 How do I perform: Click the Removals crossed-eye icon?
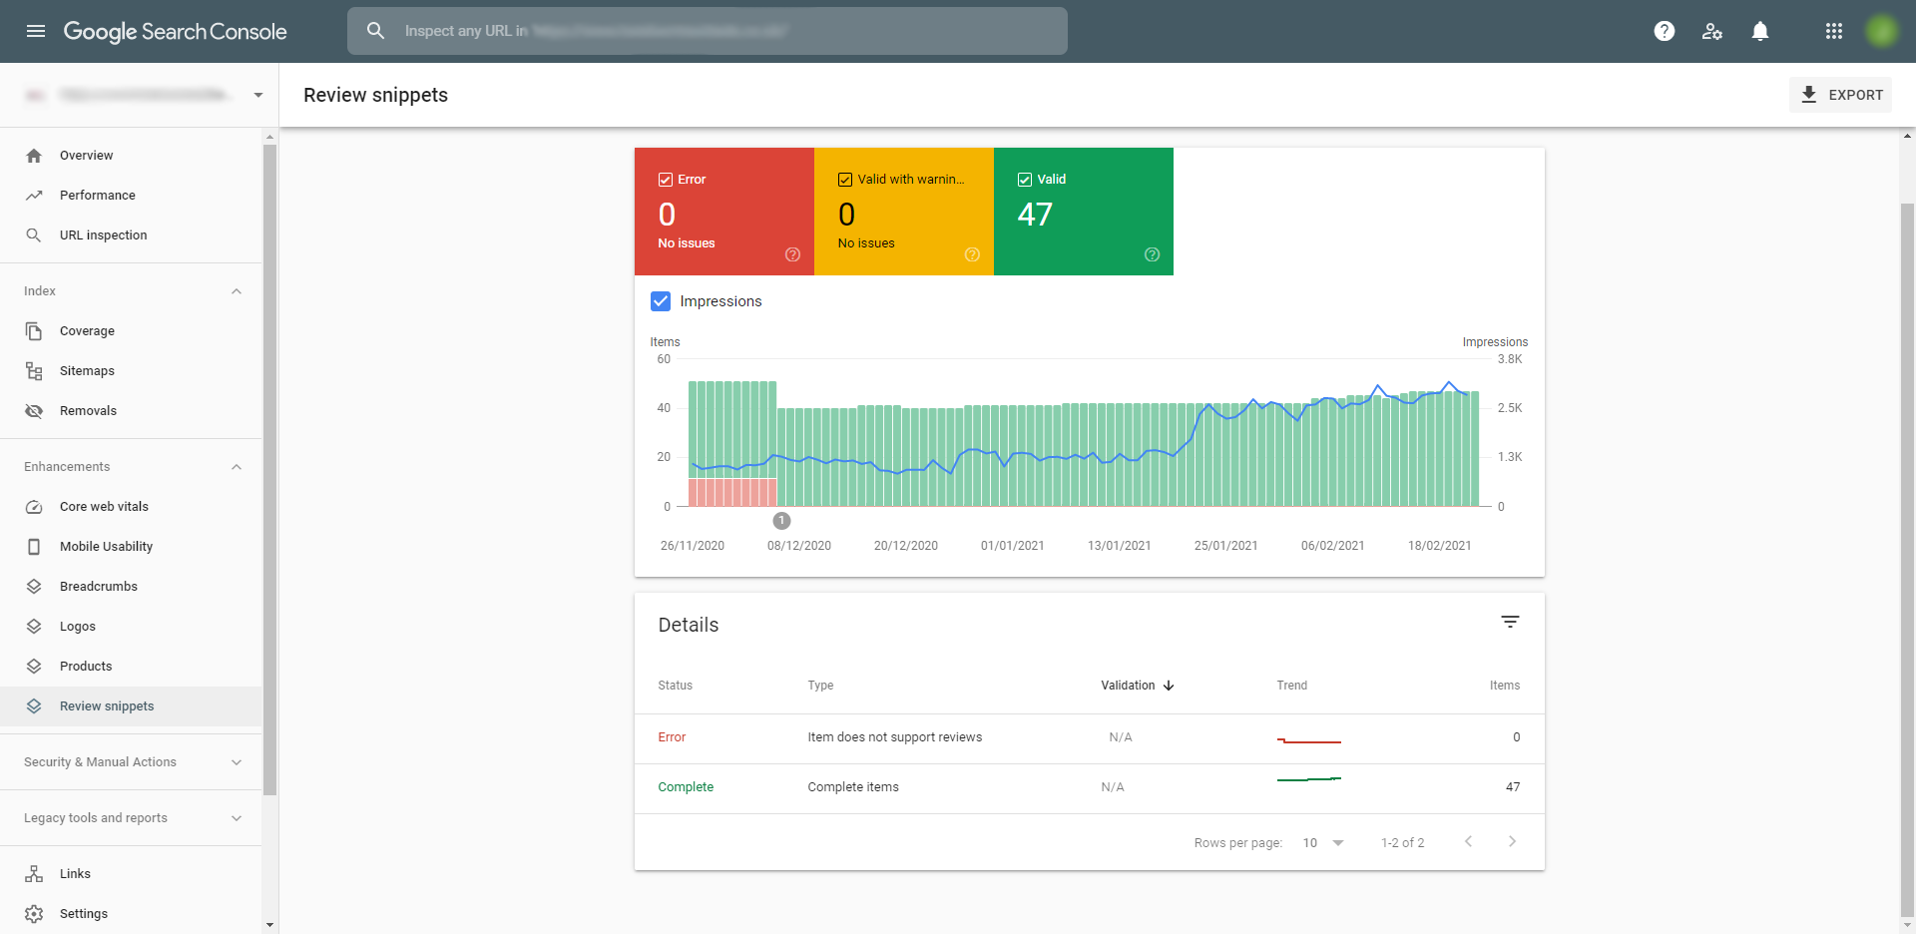(x=34, y=411)
